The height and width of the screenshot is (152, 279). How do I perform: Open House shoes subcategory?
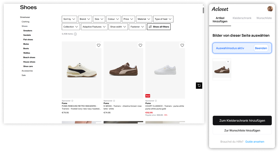click(x=29, y=62)
